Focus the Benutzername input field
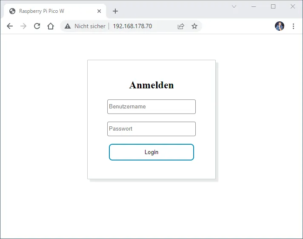303x239 pixels. tap(151, 107)
